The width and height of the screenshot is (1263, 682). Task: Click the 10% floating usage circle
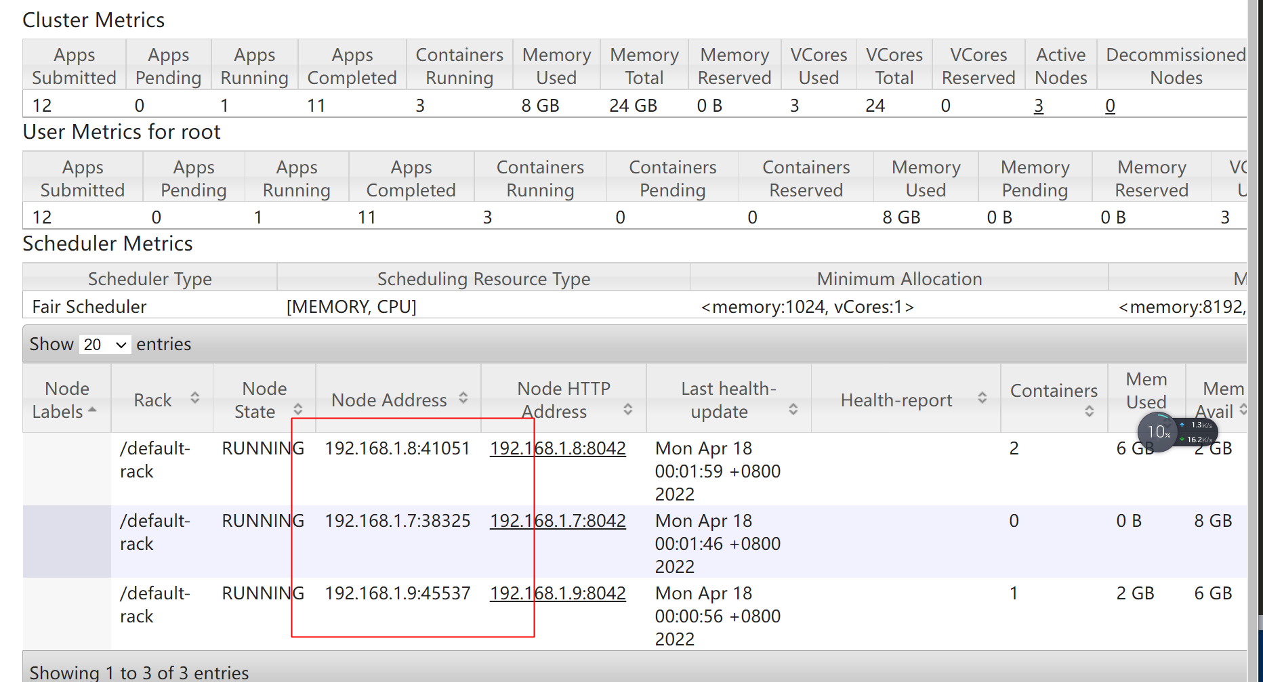pyautogui.click(x=1157, y=432)
